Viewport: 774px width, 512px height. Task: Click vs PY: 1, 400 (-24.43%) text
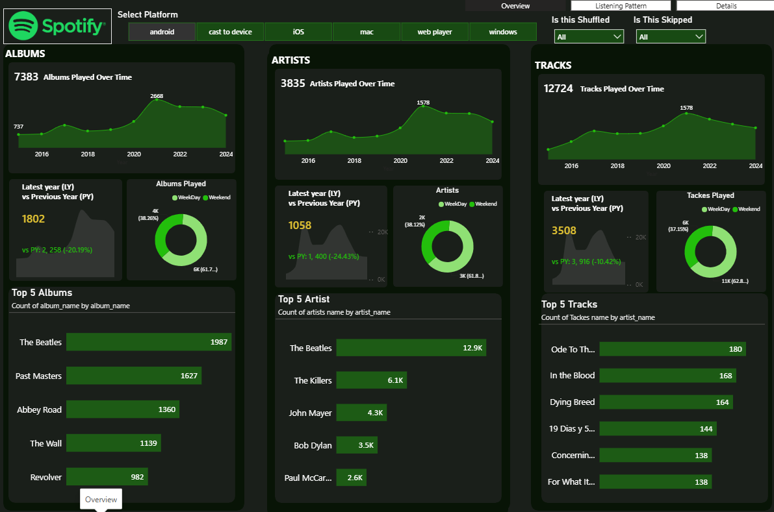[324, 256]
